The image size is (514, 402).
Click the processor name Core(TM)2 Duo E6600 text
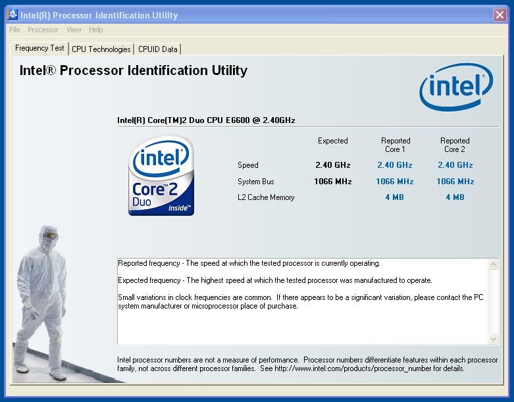pyautogui.click(x=206, y=120)
